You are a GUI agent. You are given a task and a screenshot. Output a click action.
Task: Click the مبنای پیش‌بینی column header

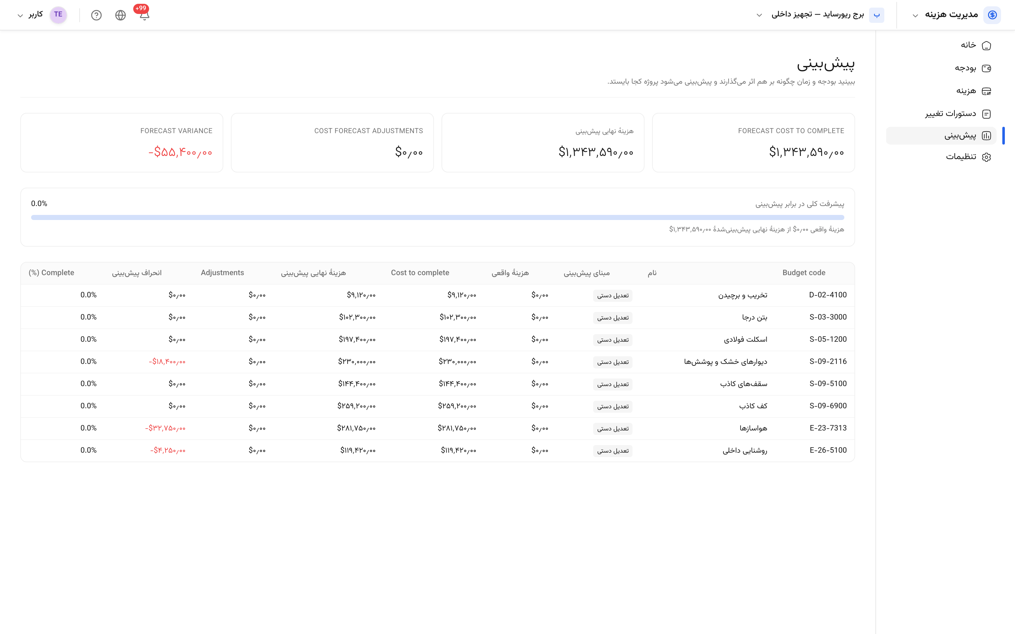586,273
